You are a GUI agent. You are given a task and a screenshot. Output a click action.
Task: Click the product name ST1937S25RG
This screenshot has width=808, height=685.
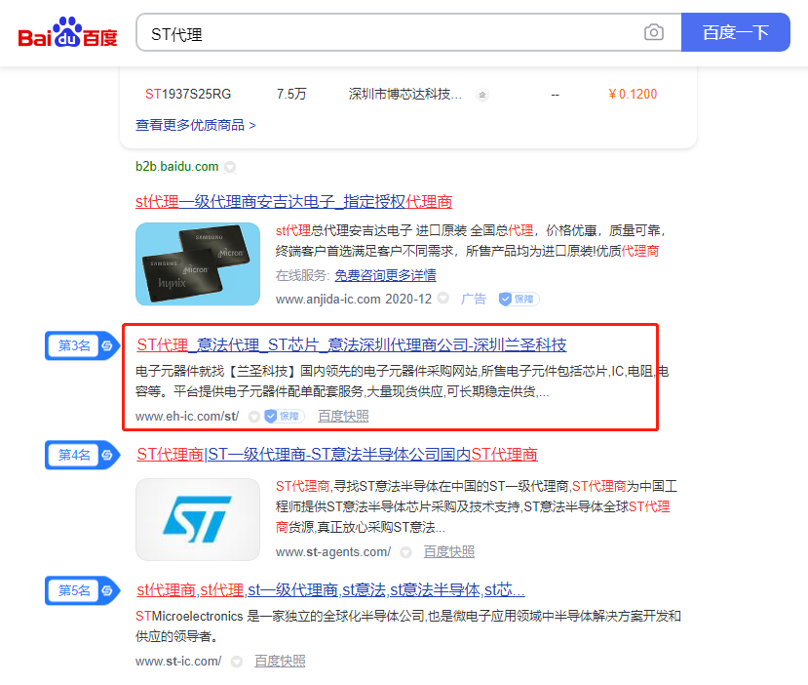188,95
